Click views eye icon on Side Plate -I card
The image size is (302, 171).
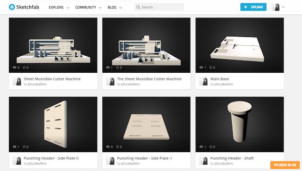click(x=108, y=146)
